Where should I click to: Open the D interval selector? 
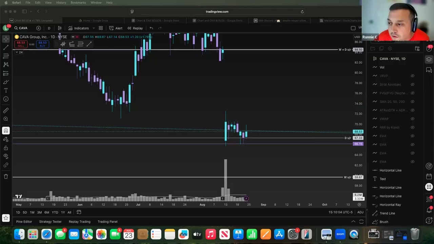pos(49,28)
